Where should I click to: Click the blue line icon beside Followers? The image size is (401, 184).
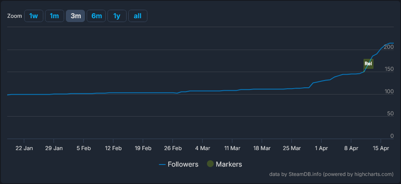(x=162, y=164)
